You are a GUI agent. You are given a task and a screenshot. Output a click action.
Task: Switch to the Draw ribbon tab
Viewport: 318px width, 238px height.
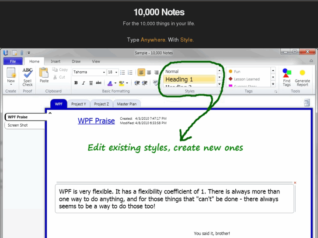pyautogui.click(x=76, y=62)
